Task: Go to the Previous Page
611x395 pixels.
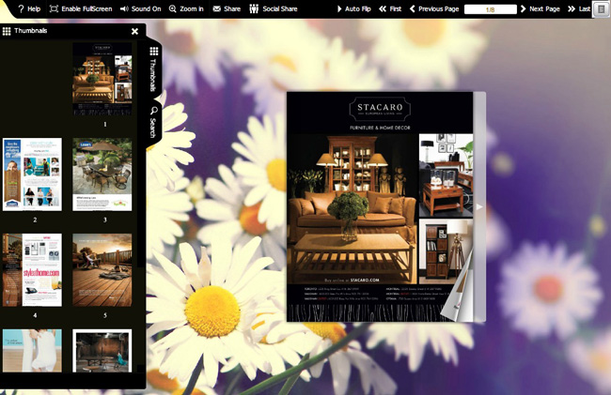Action: [x=434, y=8]
